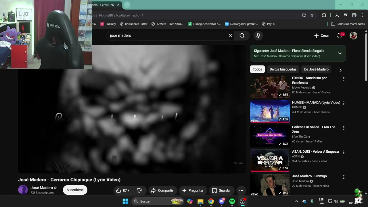The width and height of the screenshot is (368, 207).
Task: Expand the Siguiente mix playlist panel
Action: point(340,53)
